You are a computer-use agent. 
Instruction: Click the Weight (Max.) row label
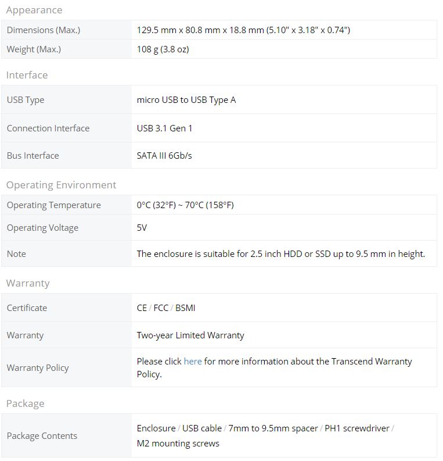pyautogui.click(x=34, y=49)
